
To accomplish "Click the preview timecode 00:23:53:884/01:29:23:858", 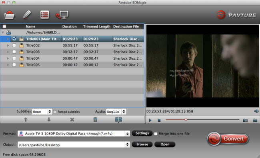I will [x=170, y=111].
